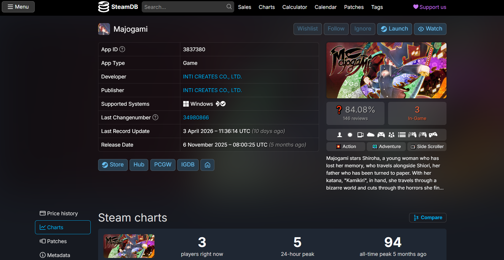This screenshot has width=504, height=260.
Task: Open the Menu hamburger button
Action: coord(18,7)
